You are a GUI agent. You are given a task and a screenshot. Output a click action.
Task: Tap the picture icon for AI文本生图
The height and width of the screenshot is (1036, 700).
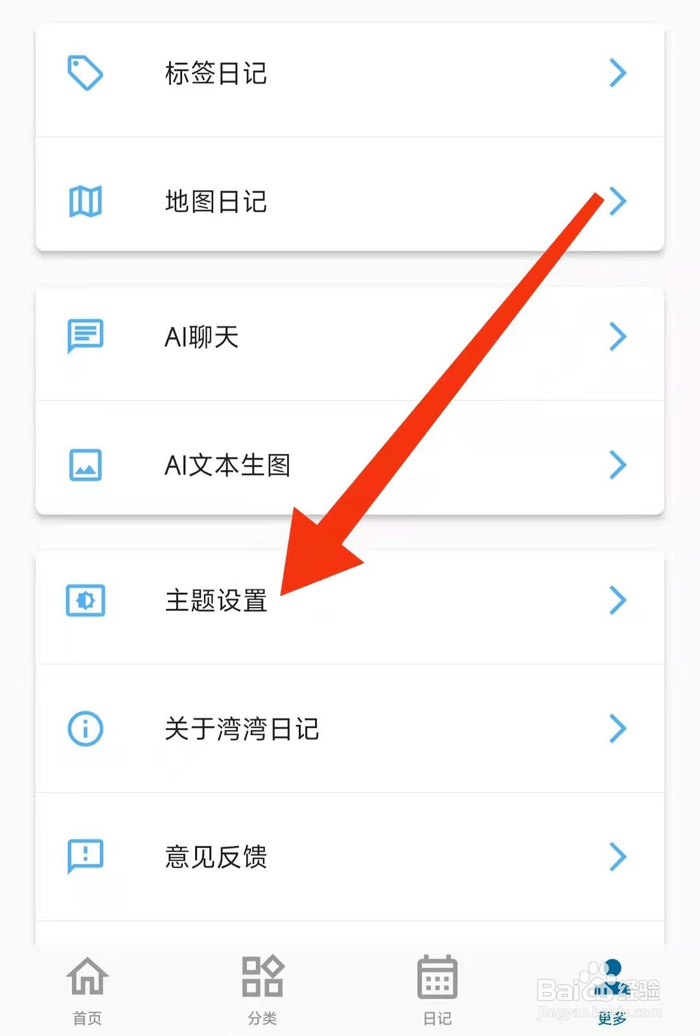pyautogui.click(x=86, y=465)
